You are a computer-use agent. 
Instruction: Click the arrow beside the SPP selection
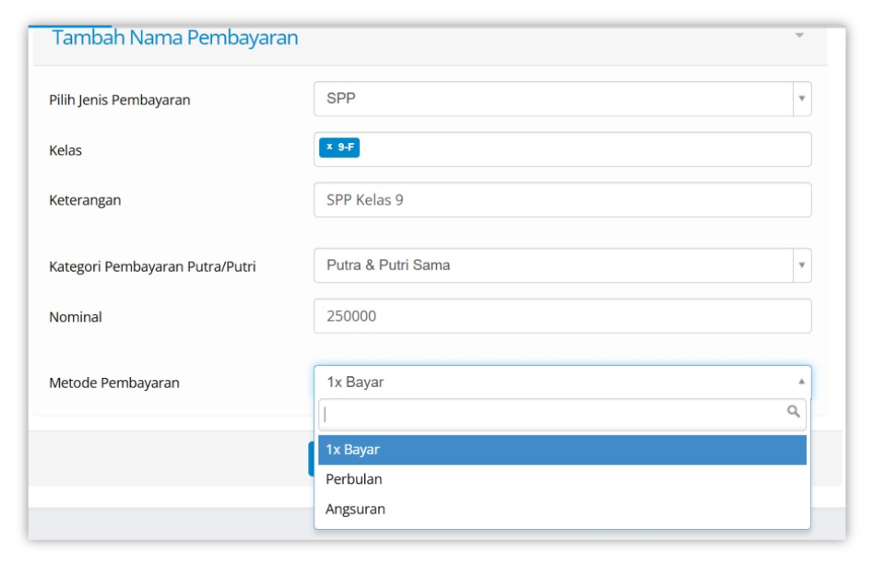click(x=801, y=99)
